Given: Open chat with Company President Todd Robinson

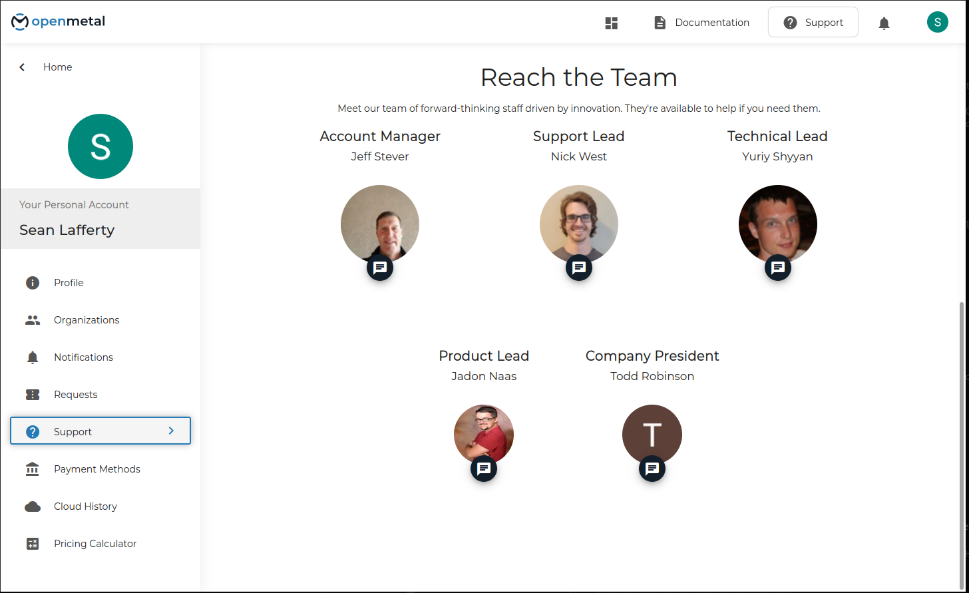Looking at the screenshot, I should coord(652,469).
